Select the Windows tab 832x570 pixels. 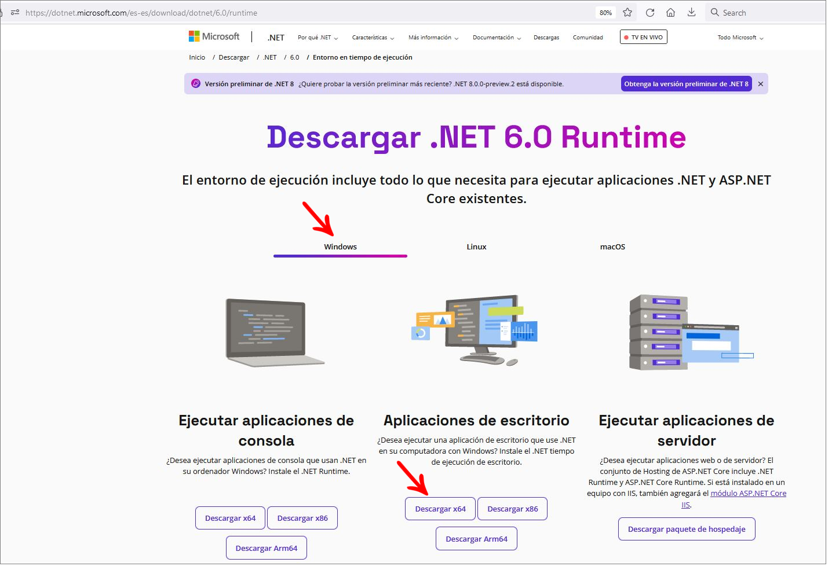[x=340, y=247]
